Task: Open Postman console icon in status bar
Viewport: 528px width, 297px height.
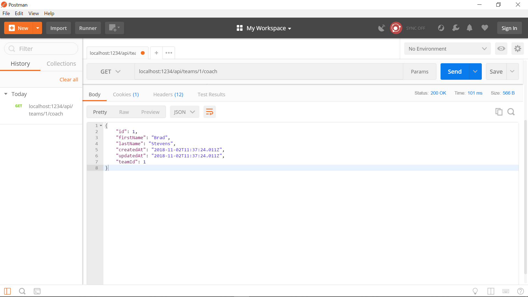Action: pyautogui.click(x=37, y=291)
